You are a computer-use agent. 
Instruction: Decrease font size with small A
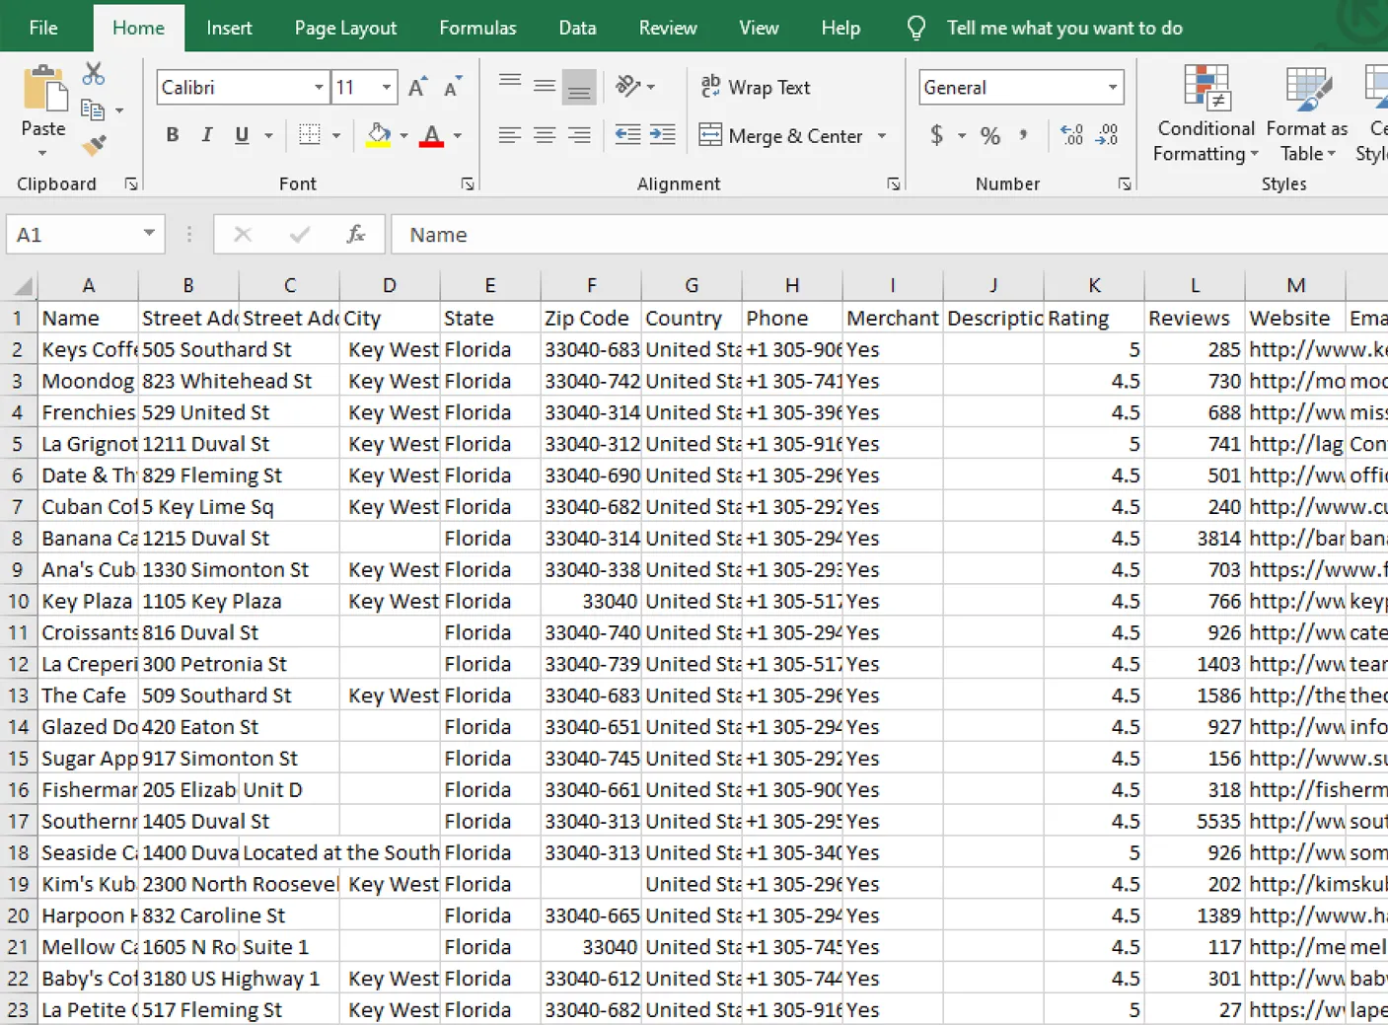point(452,87)
